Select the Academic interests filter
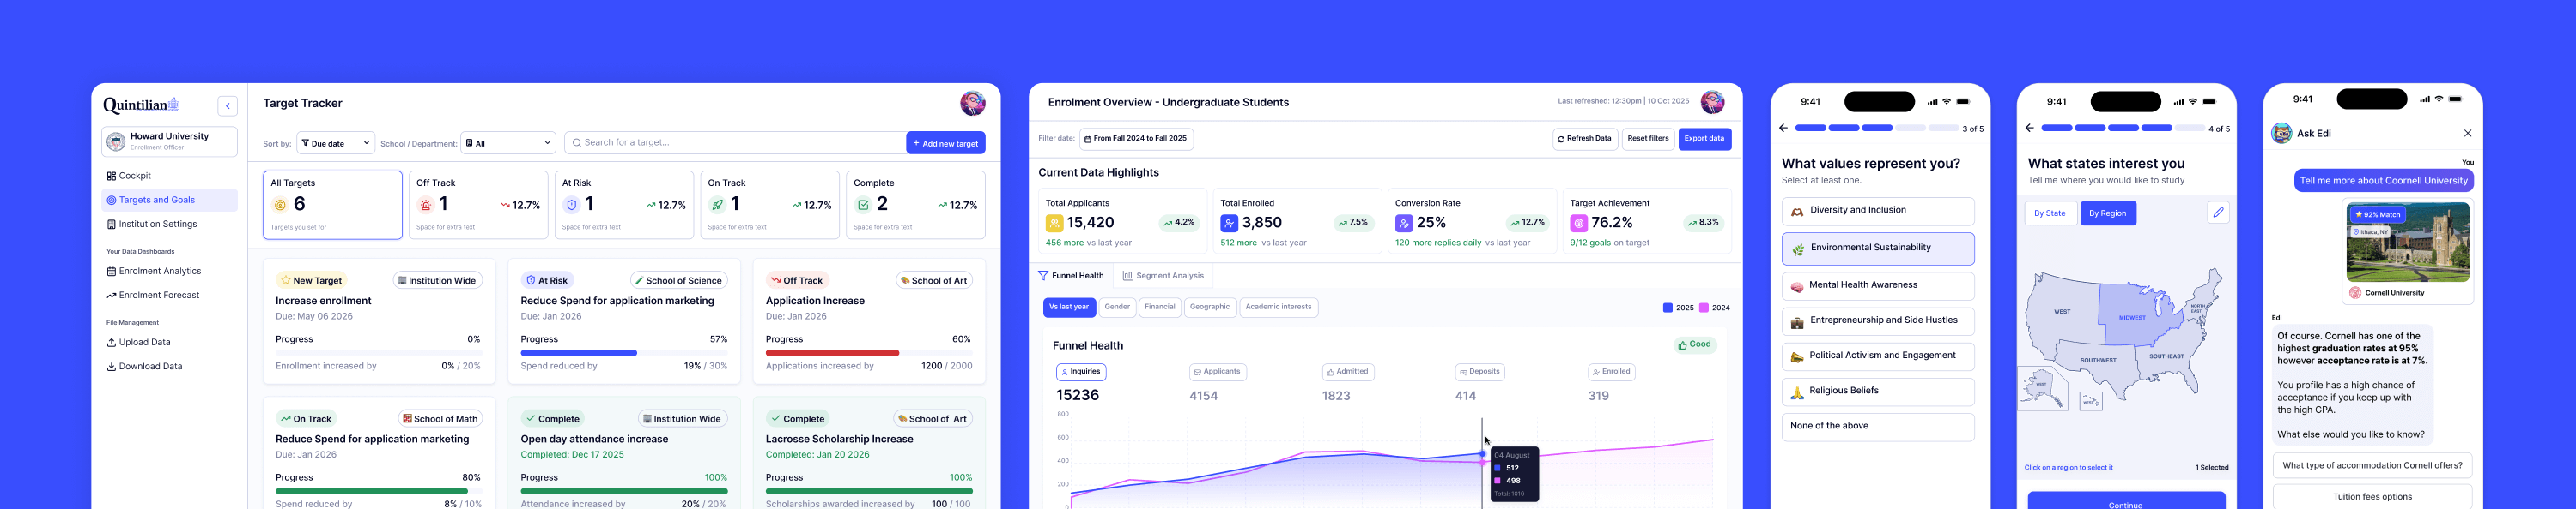2576x509 pixels. point(1278,308)
